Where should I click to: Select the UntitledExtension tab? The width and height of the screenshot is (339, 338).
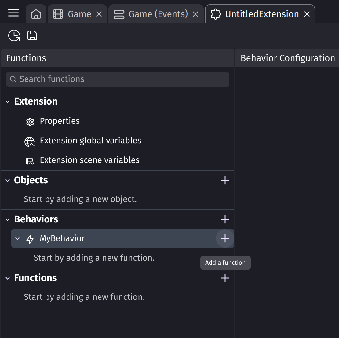260,14
